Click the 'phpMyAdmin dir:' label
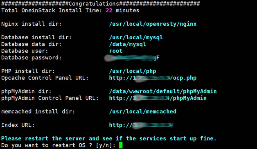Viewport: 257px width, 149px height. (26, 91)
